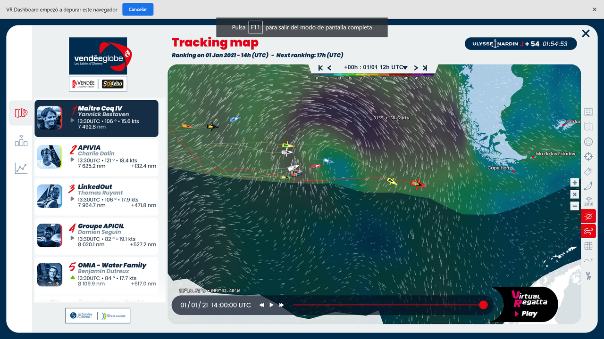
Task: Zoom in the map with plus button
Action: (574, 183)
